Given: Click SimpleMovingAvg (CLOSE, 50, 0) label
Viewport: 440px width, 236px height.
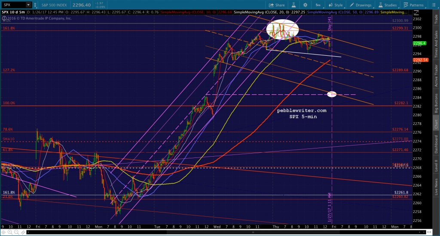Looking at the screenshot, I should (335, 12).
